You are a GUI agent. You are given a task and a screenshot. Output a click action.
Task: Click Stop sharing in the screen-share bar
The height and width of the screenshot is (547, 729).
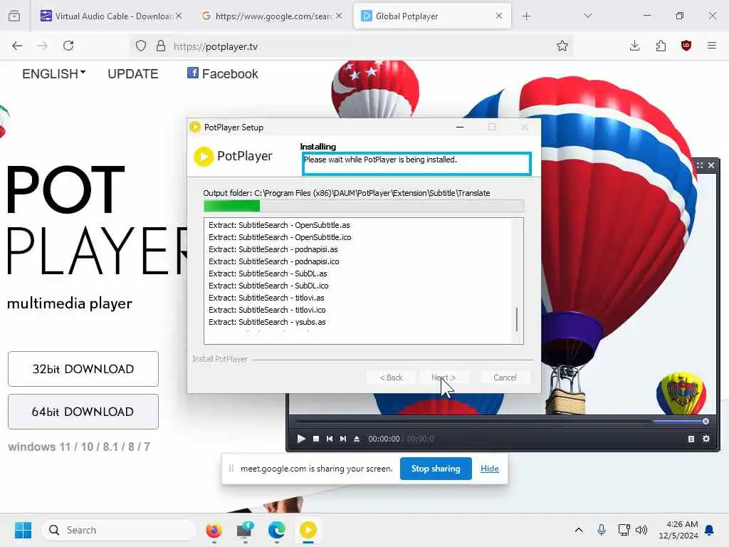pyautogui.click(x=436, y=469)
